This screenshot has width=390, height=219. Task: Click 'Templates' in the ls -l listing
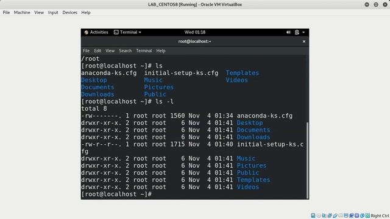(253, 180)
